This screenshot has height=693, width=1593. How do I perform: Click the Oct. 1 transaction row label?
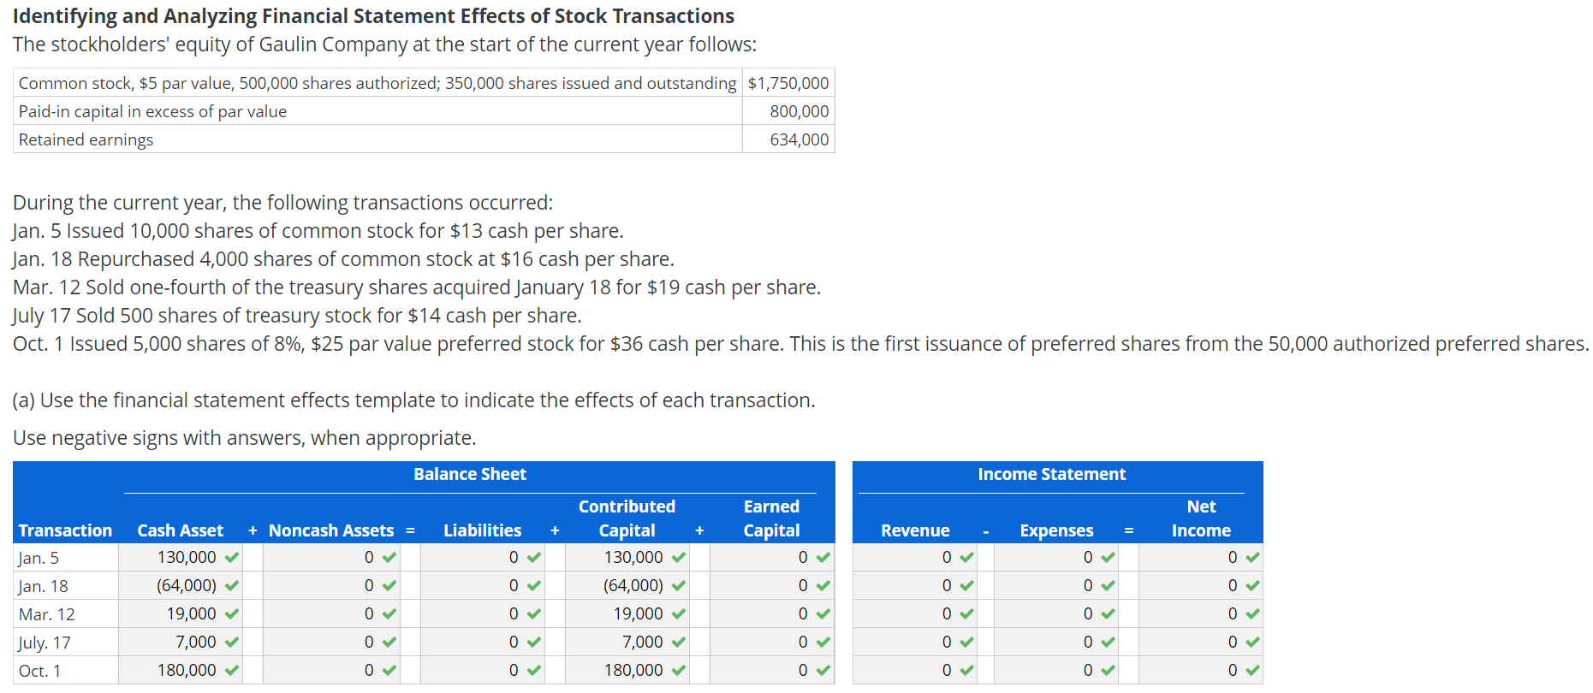[x=39, y=671]
